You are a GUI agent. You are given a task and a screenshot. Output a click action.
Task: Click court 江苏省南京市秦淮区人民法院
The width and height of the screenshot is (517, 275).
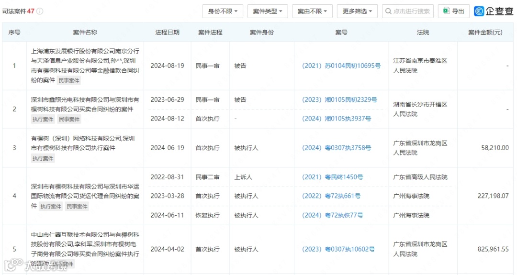point(420,66)
